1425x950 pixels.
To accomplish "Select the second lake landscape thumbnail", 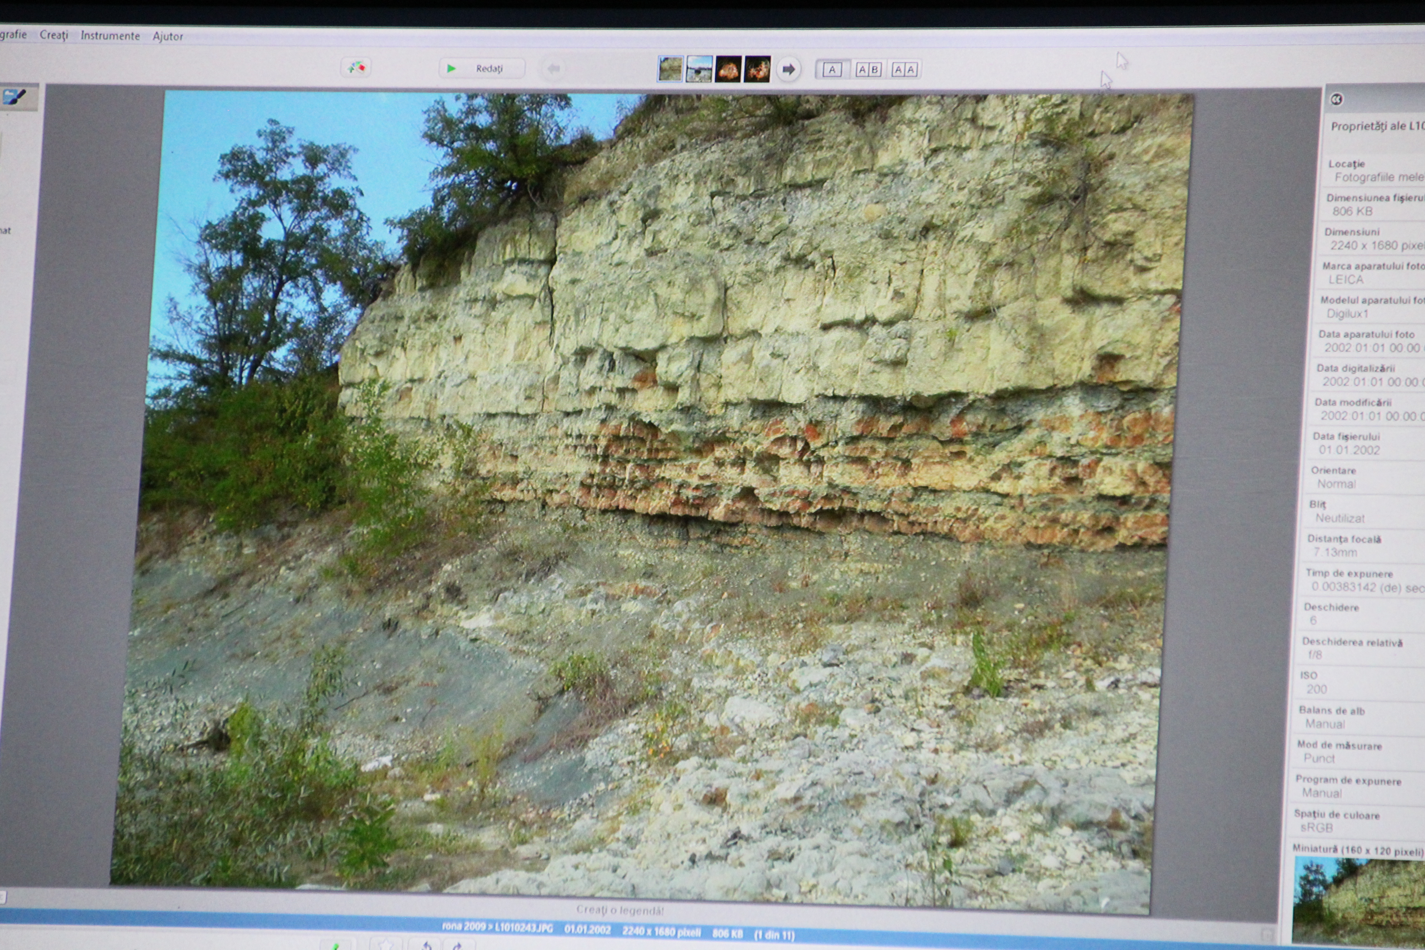I will (699, 69).
